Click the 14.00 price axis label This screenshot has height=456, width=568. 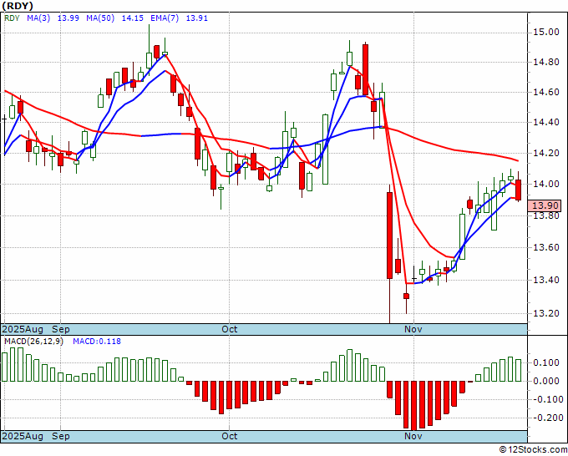546,184
